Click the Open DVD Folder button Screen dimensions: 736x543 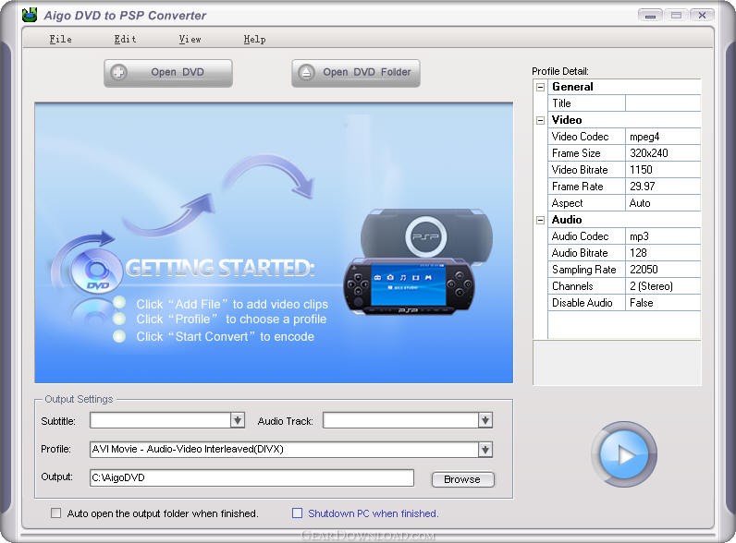click(356, 73)
